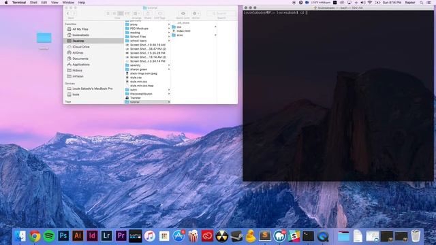Expand the PSD Mockups folder arrow

coord(169,29)
